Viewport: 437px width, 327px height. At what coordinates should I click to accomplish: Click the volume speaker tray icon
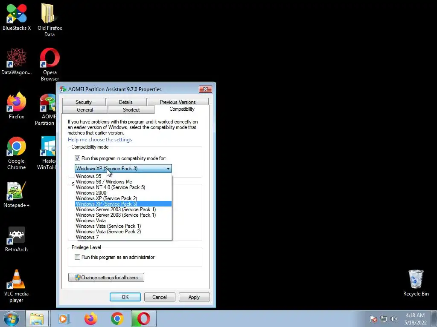[393, 319]
